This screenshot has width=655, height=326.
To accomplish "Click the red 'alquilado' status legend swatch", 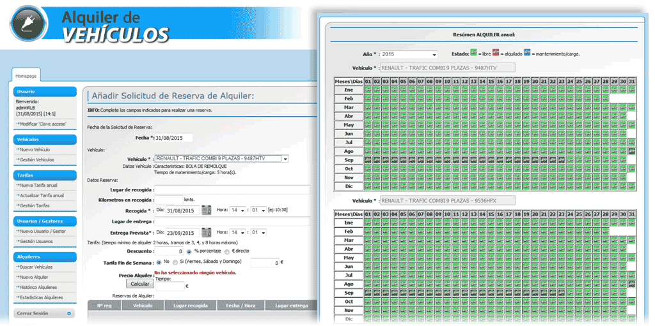I will pyautogui.click(x=496, y=52).
